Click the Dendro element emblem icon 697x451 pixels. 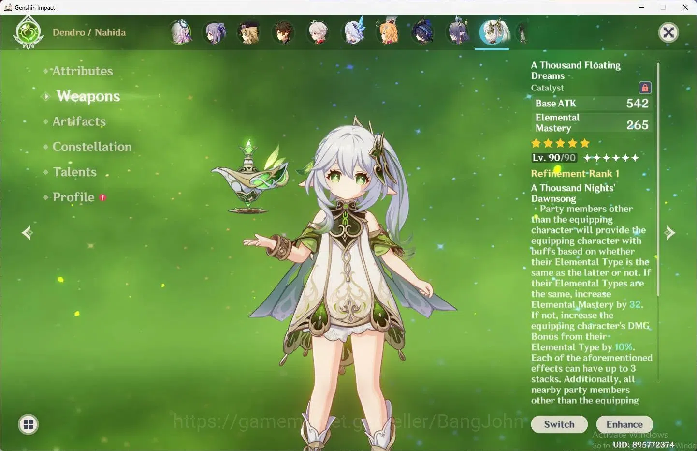click(29, 32)
